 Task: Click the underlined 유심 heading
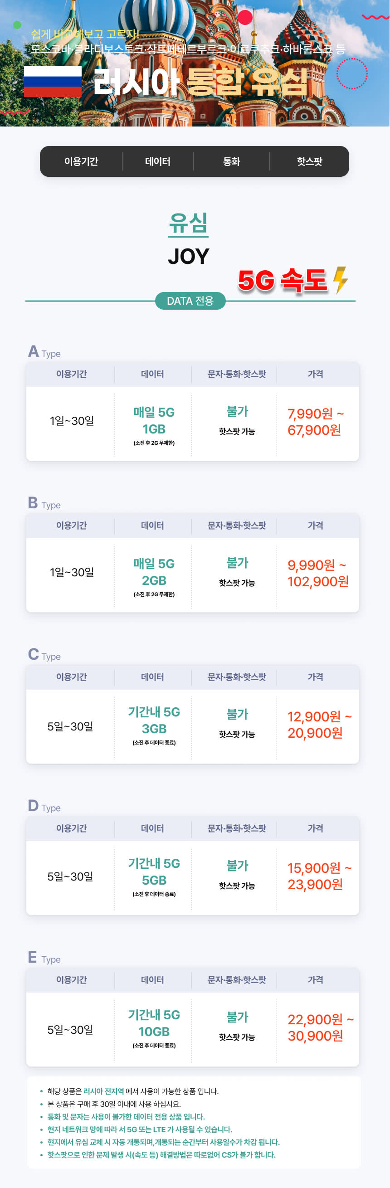(x=188, y=224)
